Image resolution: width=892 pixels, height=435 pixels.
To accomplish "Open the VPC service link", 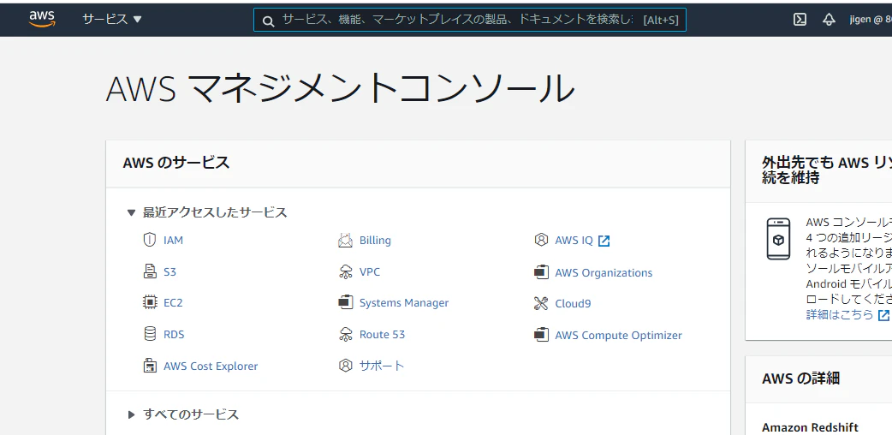I will point(370,271).
